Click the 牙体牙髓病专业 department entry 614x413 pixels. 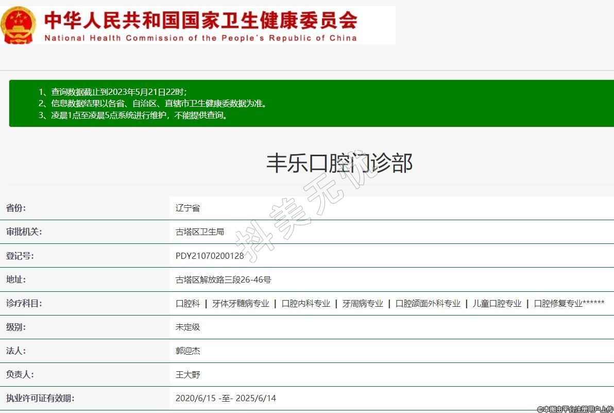[x=241, y=304]
